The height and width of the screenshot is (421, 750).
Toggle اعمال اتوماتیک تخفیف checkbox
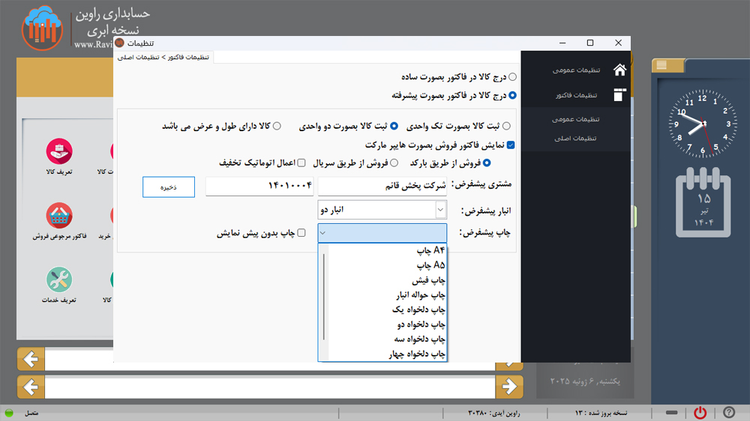301,163
